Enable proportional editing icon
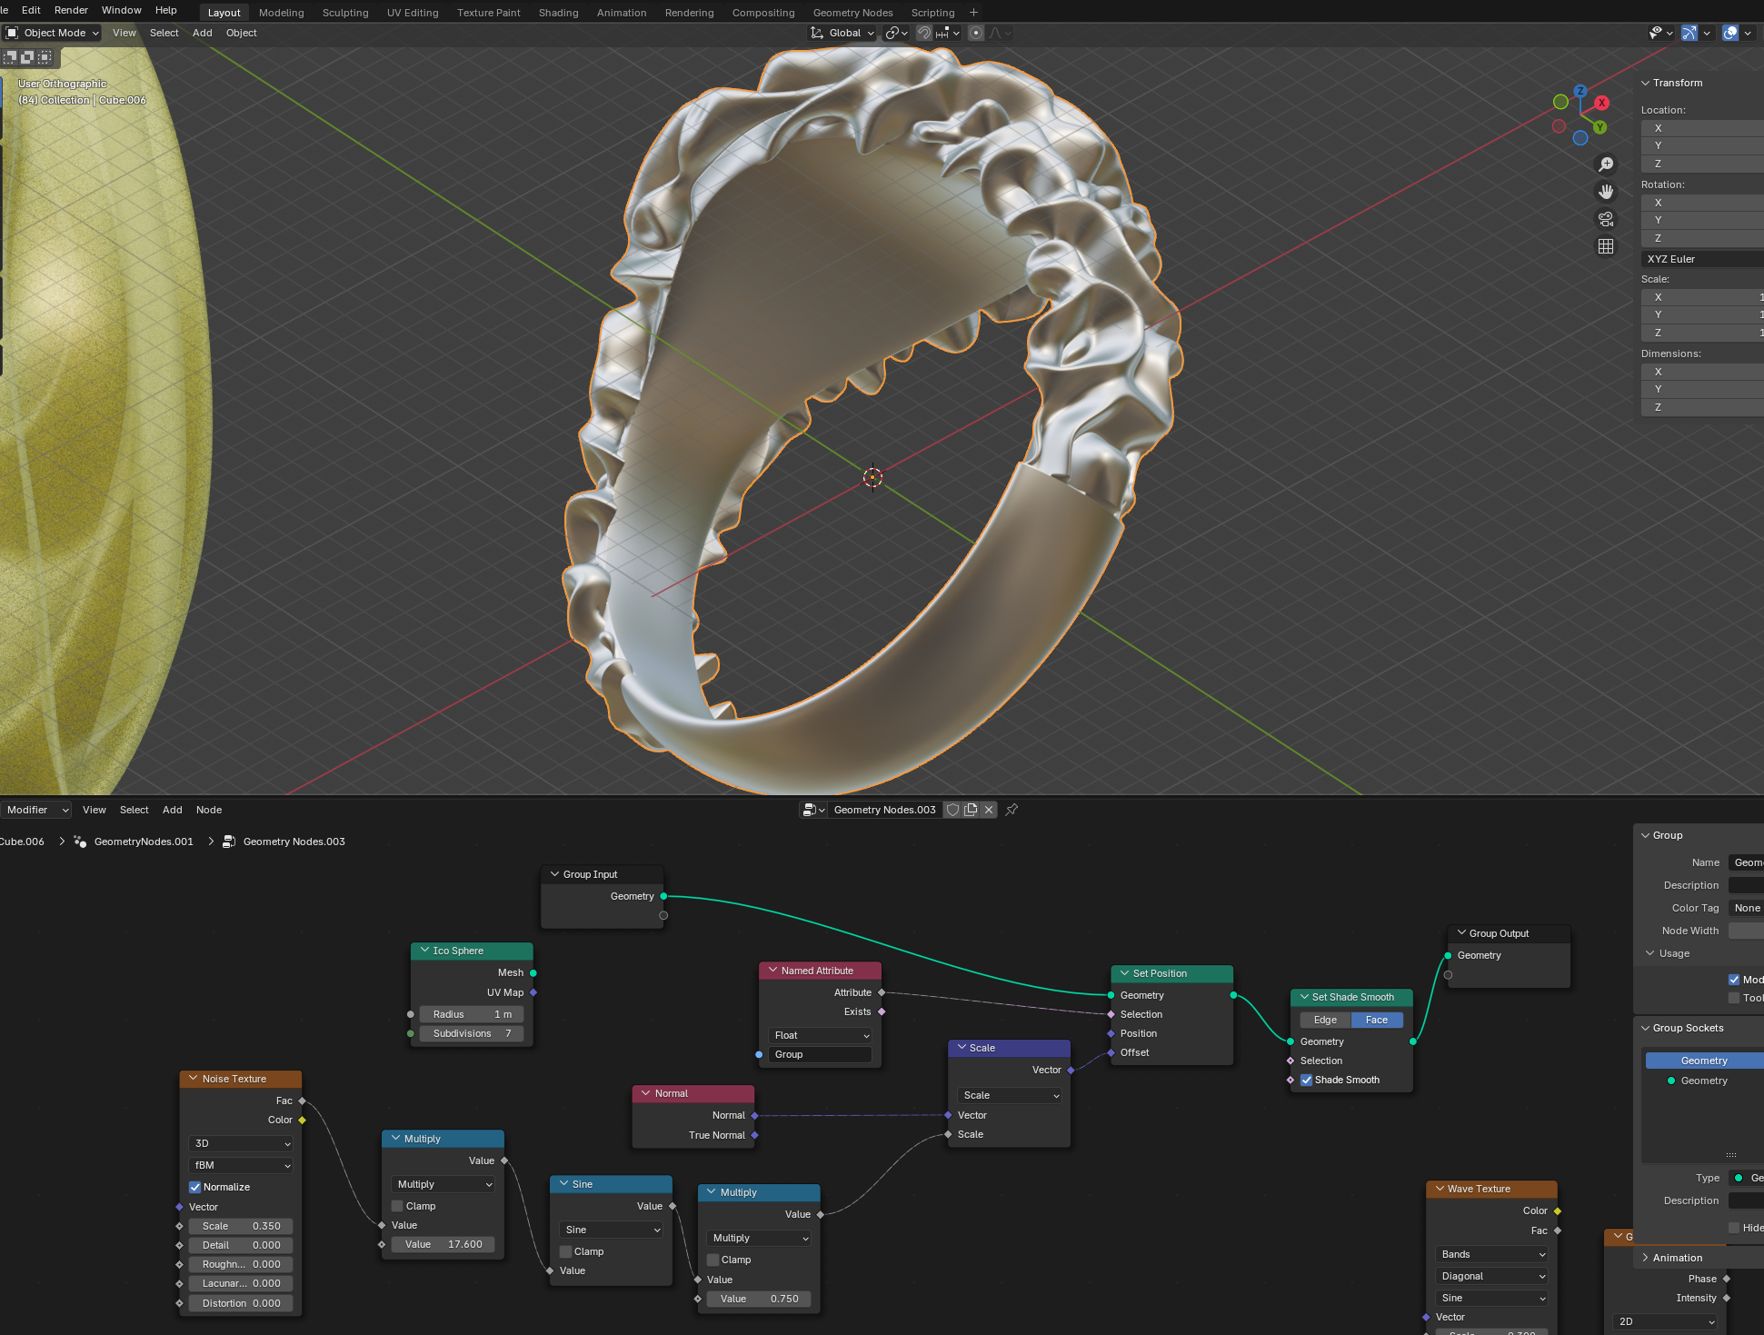 click(x=975, y=33)
